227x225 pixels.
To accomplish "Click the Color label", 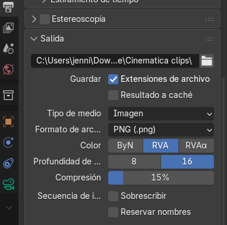I will [90, 145].
